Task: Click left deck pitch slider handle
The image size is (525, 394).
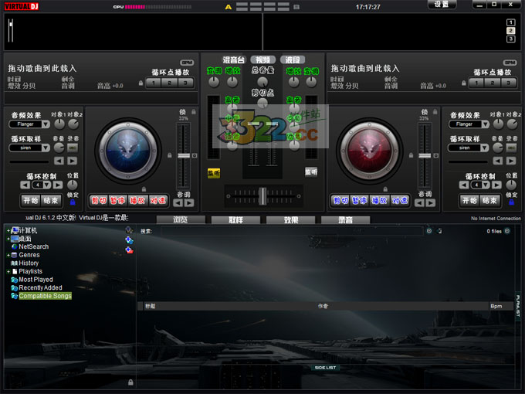Action: point(184,156)
